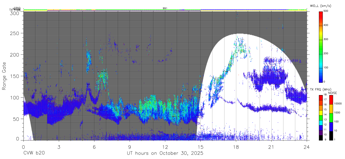This screenshot has width=345, height=159.
Task: Click the 'NOISE' legend title
Action: pos(333,93)
